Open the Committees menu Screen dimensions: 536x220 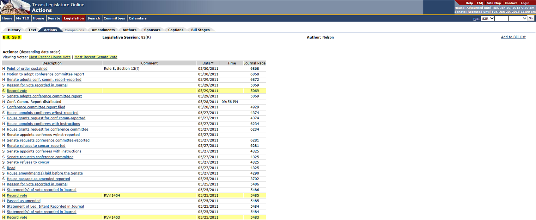click(x=114, y=18)
